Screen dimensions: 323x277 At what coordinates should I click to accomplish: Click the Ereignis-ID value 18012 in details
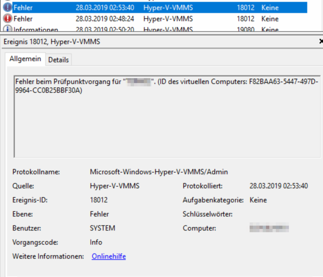coord(98,200)
